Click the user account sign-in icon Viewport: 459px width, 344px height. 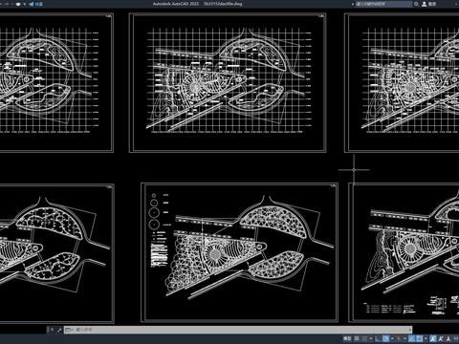point(425,4)
